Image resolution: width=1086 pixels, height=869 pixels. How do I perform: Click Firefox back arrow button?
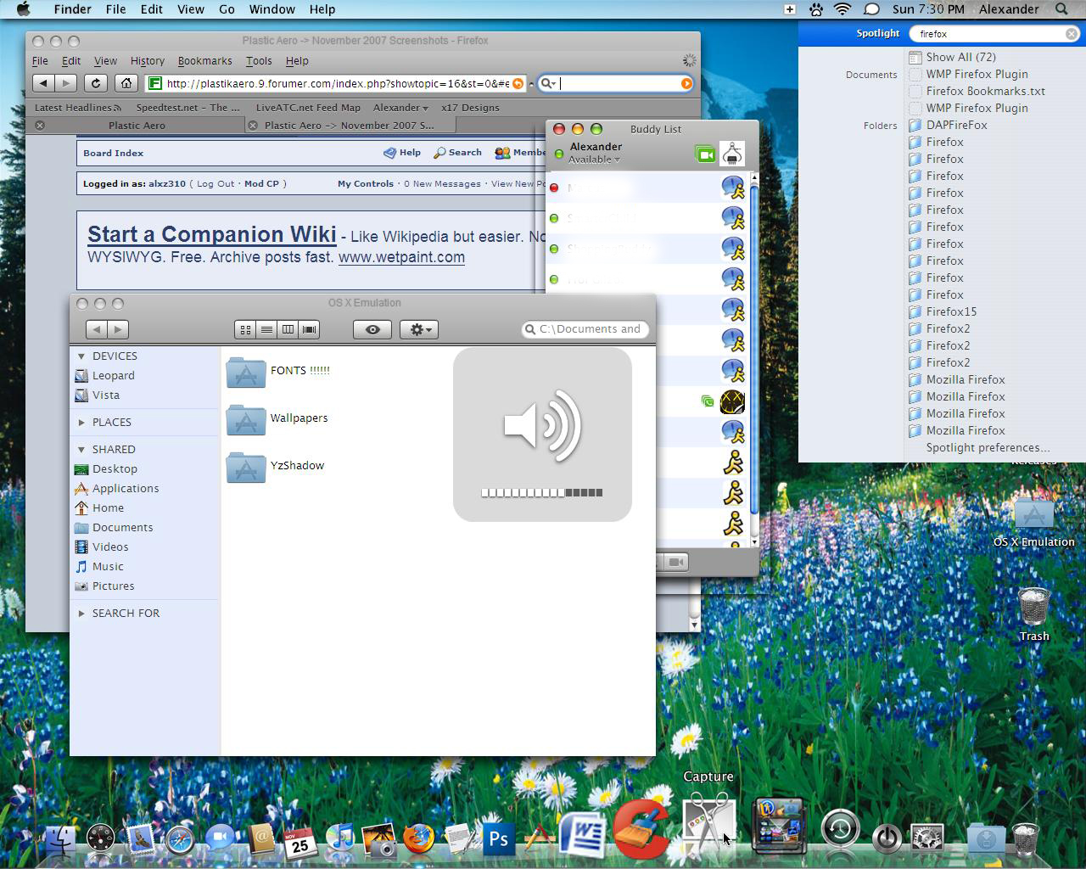pos(43,83)
